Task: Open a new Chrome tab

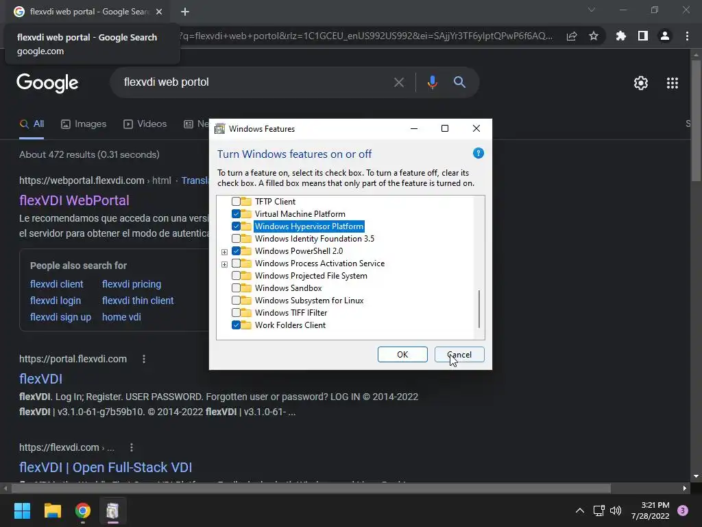Action: point(185,12)
